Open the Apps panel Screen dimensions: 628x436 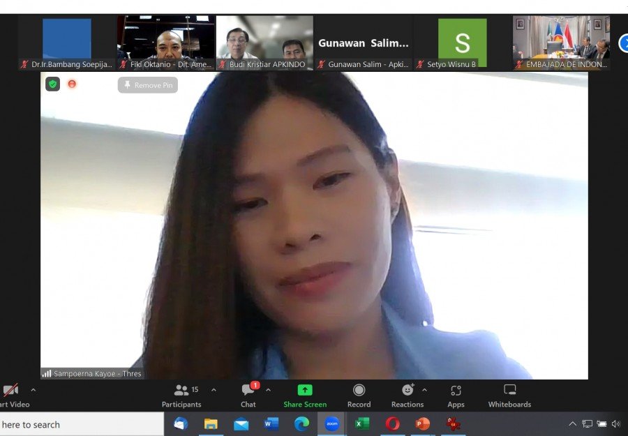coord(456,395)
